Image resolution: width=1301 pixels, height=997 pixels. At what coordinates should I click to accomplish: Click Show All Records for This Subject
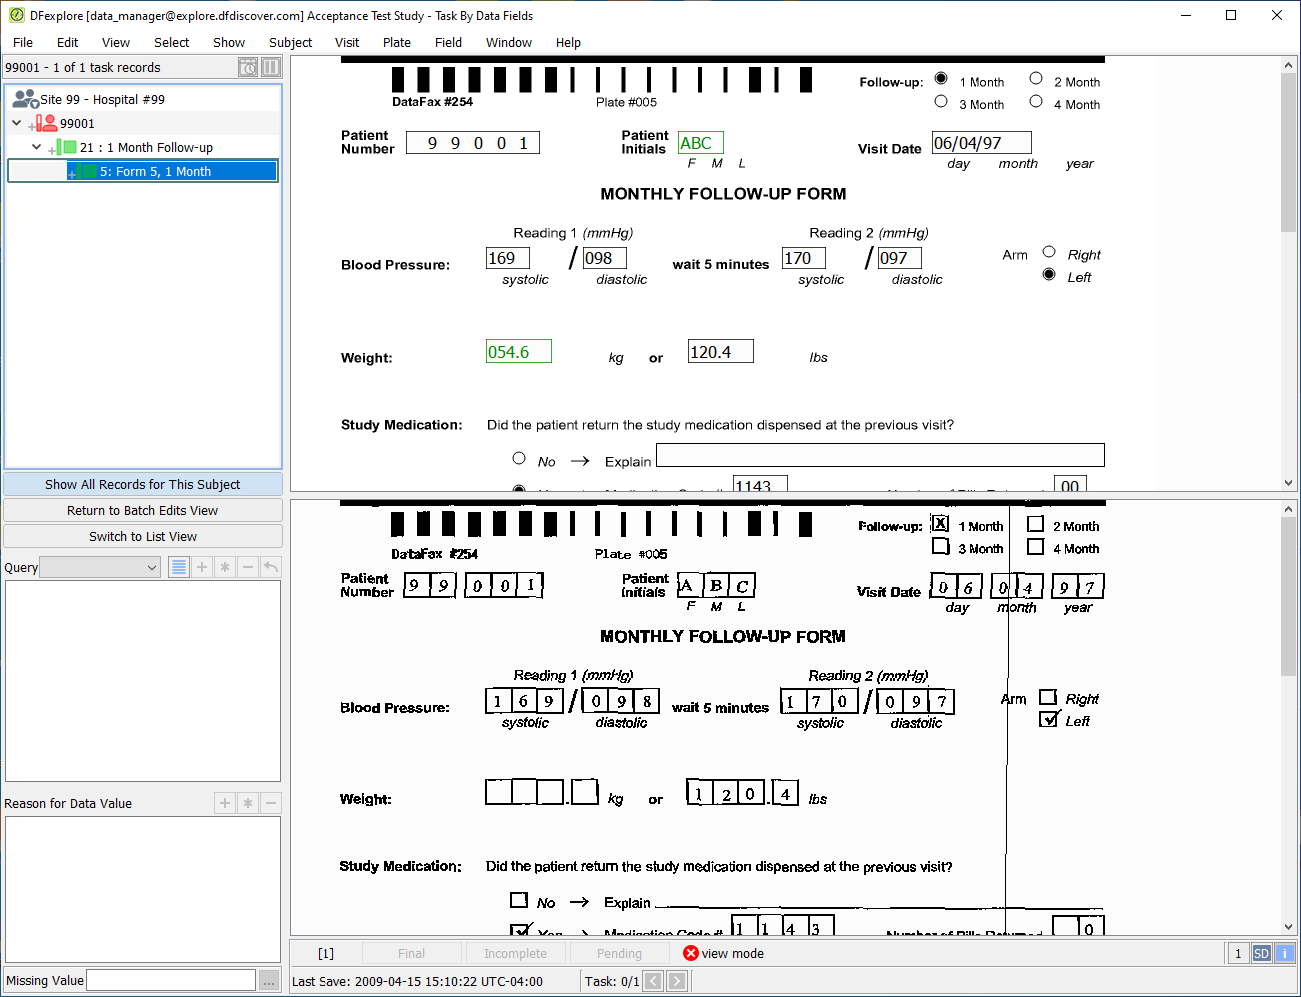tap(143, 484)
